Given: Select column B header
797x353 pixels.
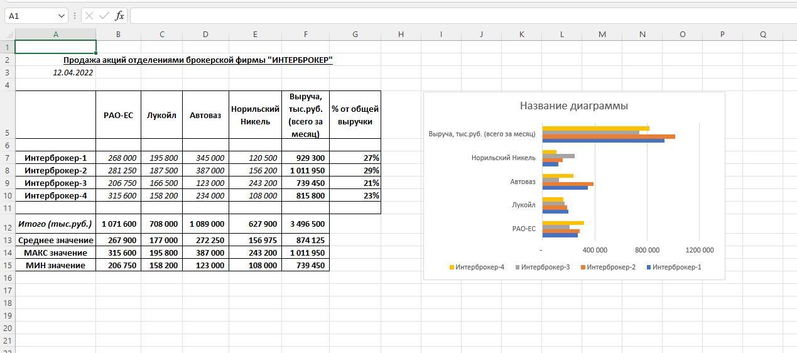Looking at the screenshot, I should click(x=118, y=35).
